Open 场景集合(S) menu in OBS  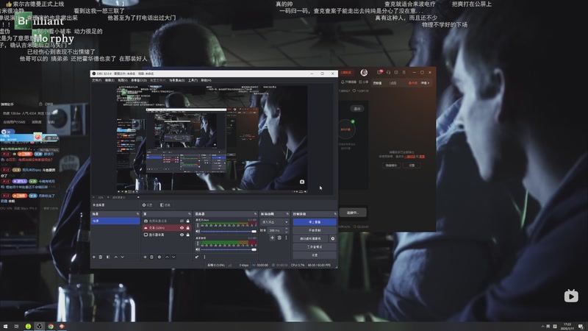click(x=177, y=80)
